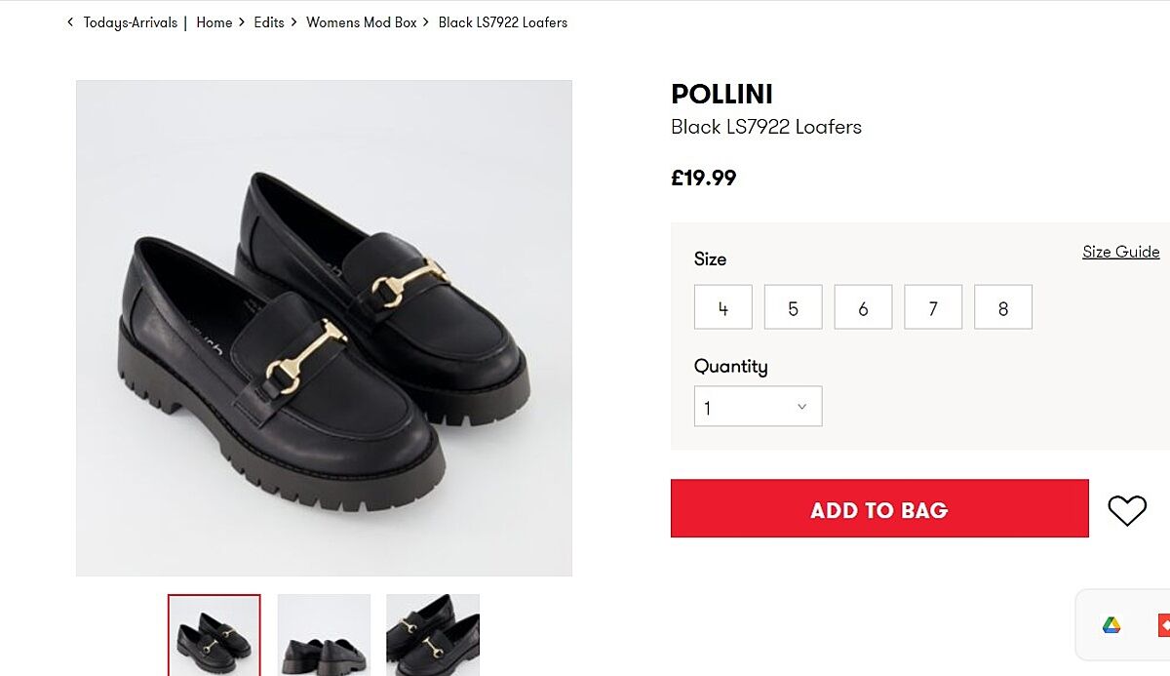Select size 8

click(x=1002, y=308)
